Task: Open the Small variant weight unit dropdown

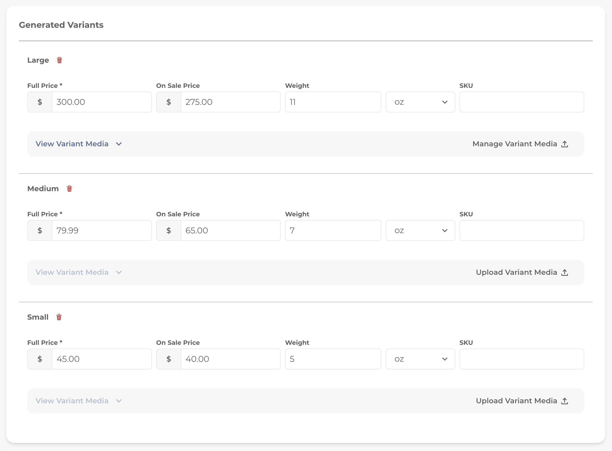Action: coord(420,359)
